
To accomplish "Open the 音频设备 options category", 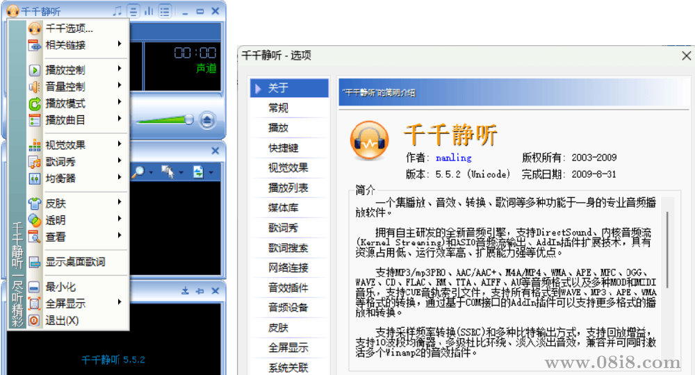I will (x=289, y=308).
